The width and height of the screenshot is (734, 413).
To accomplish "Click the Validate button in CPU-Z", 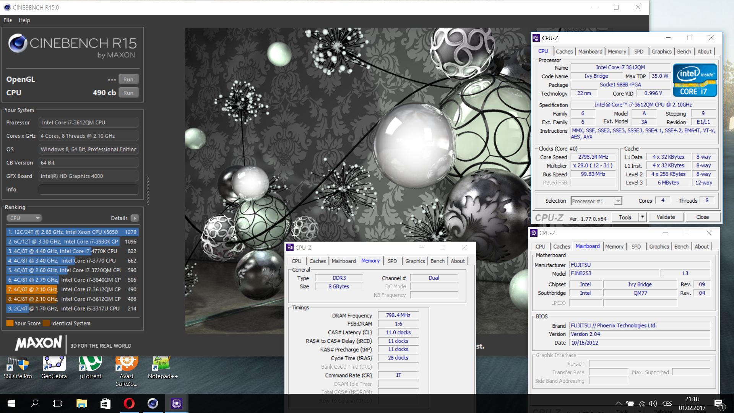I will click(666, 217).
